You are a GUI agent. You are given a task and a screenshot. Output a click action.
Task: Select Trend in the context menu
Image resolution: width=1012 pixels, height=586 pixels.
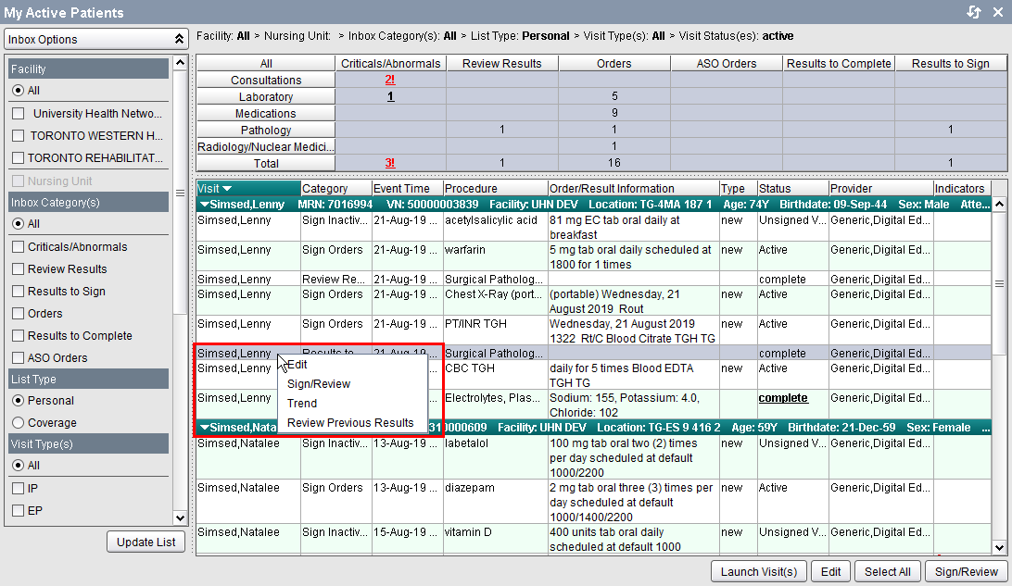[302, 404]
